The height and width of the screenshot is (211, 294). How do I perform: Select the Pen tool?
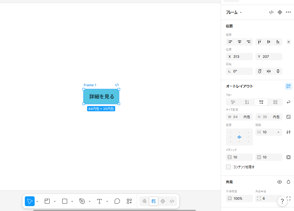pyautogui.click(x=82, y=201)
